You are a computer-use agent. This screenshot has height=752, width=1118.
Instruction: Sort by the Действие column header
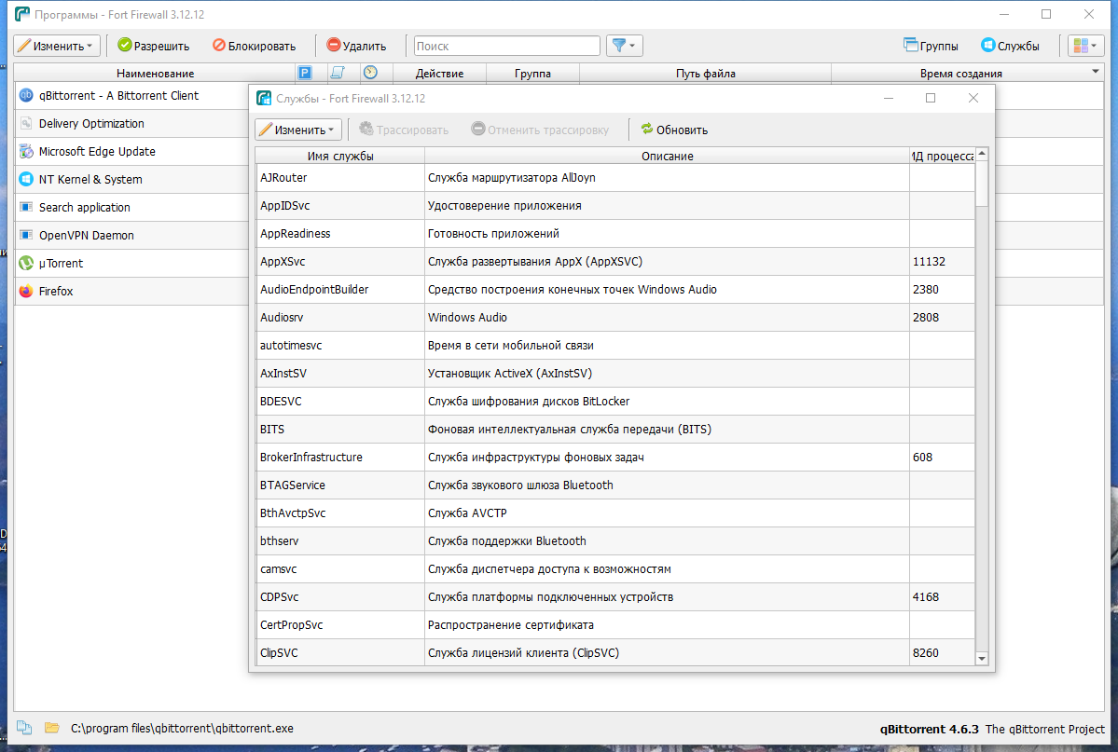click(439, 73)
